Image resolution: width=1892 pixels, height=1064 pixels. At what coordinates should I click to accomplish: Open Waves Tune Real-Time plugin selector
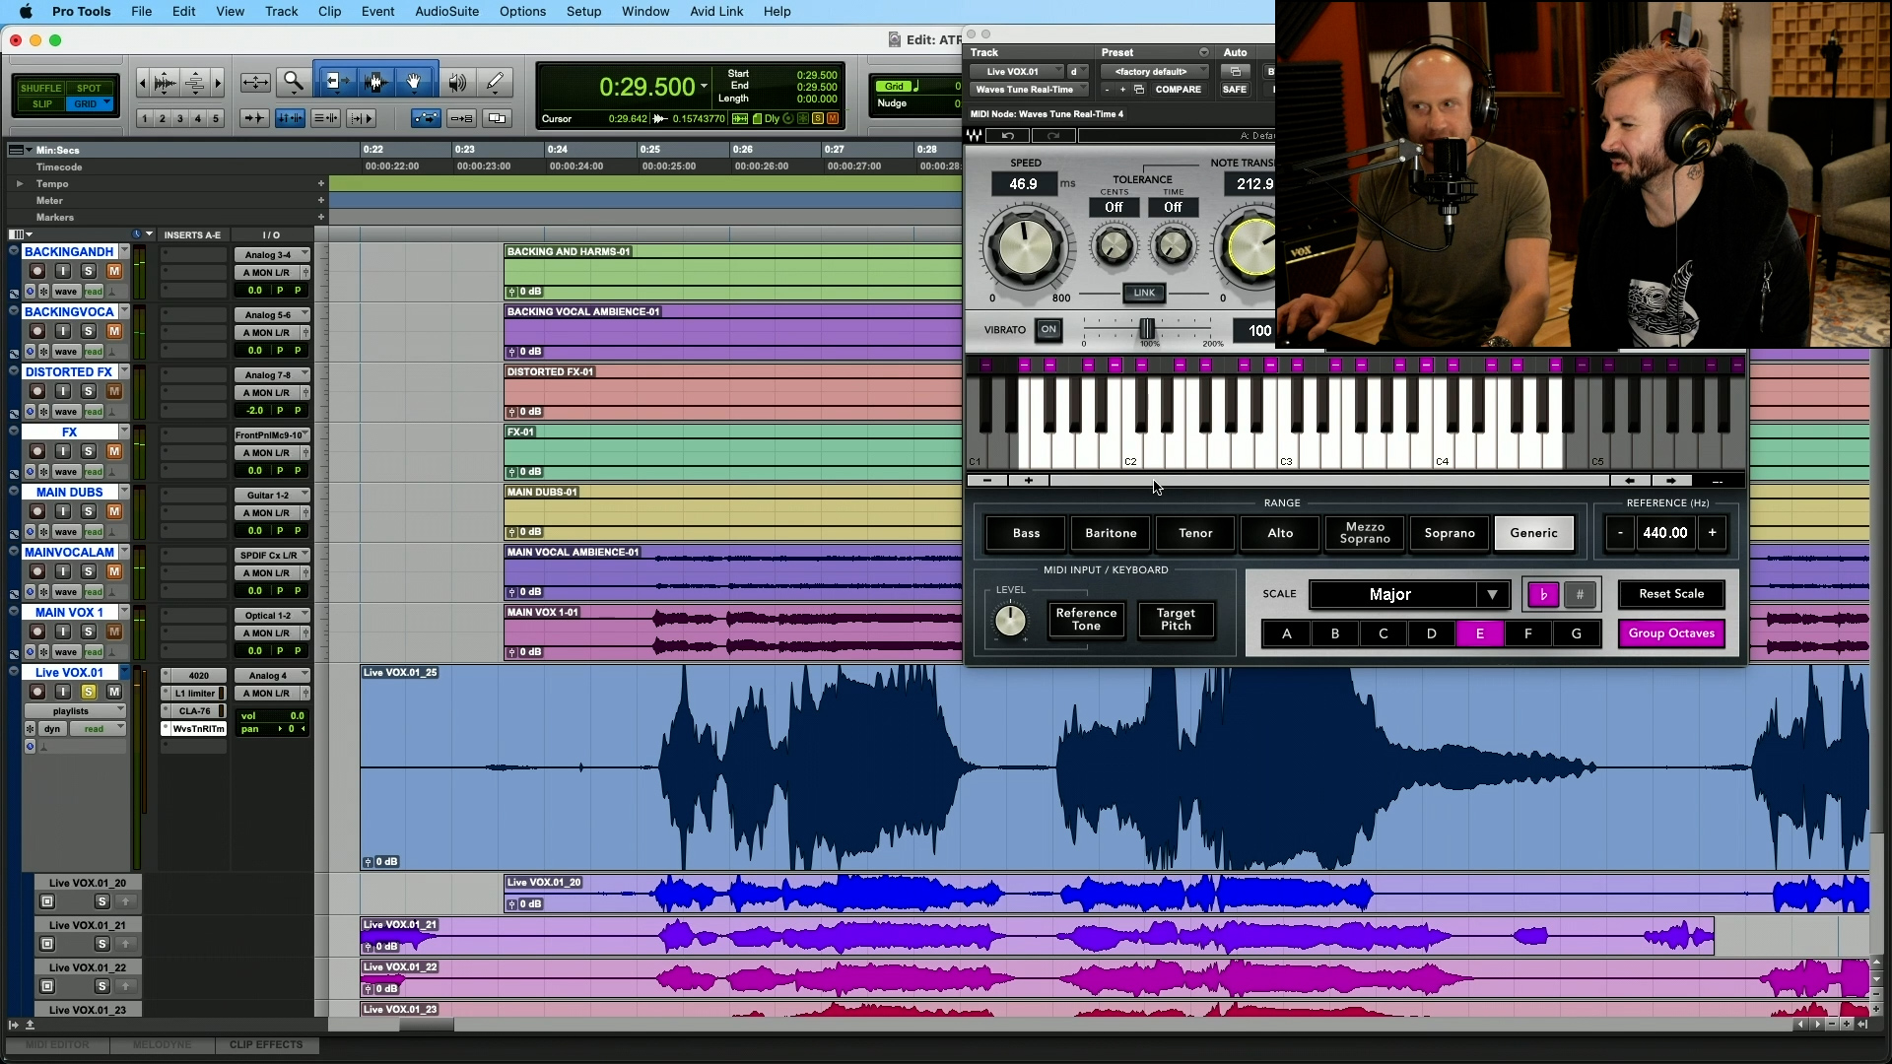pos(1029,90)
